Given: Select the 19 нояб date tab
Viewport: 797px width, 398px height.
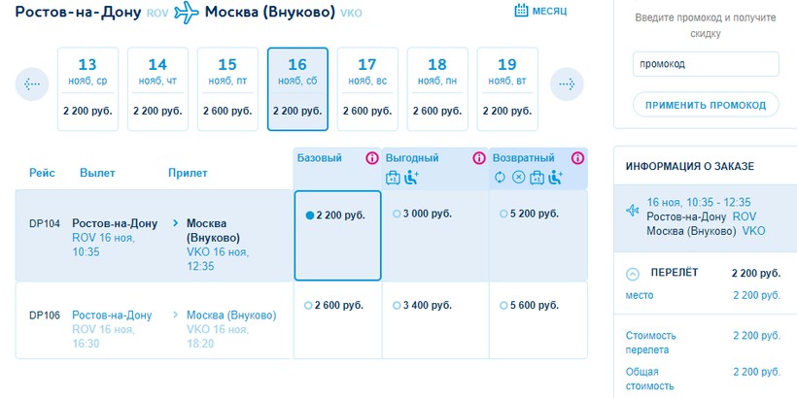Looking at the screenshot, I should (506, 88).
